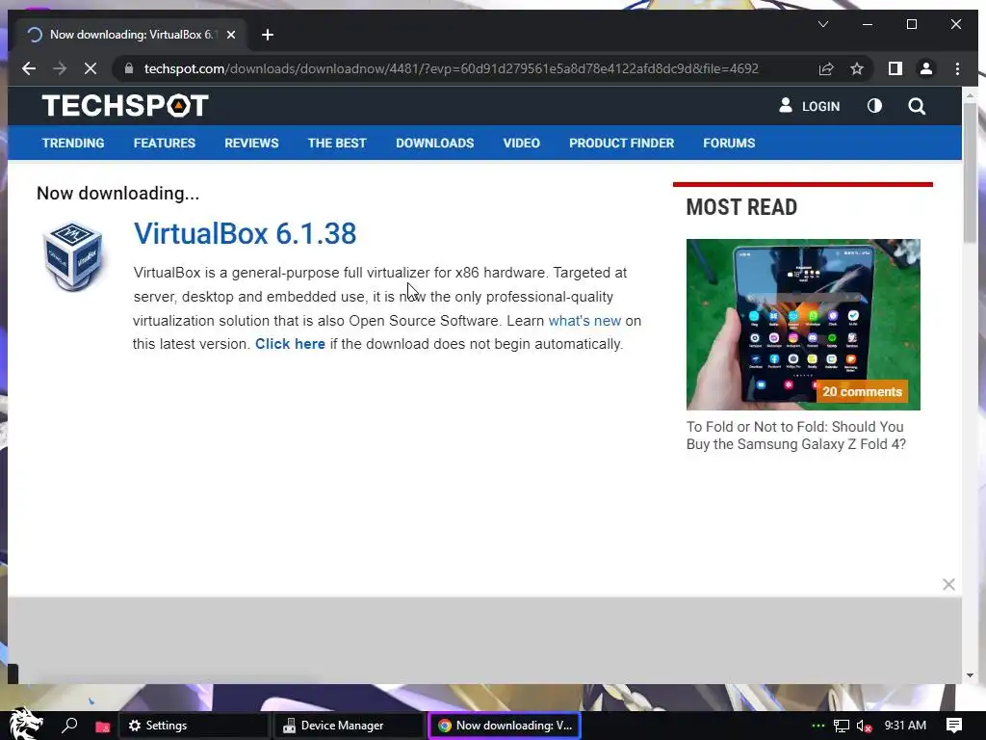This screenshot has width=986, height=740.
Task: Bookmark this page with the star
Action: [x=856, y=68]
